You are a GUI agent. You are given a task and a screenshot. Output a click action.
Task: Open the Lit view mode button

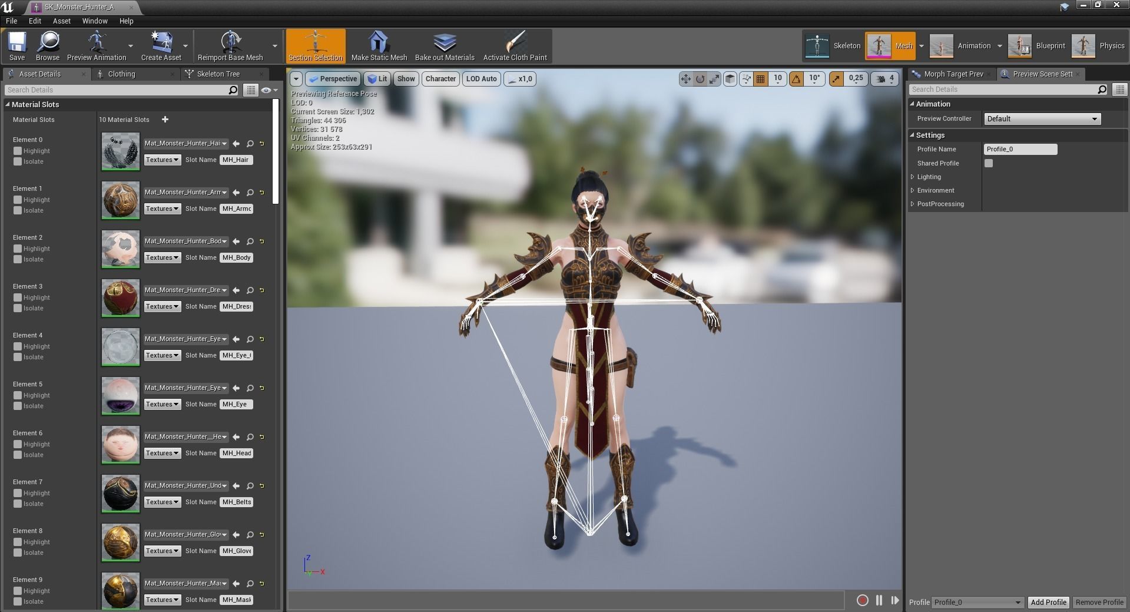tap(377, 79)
